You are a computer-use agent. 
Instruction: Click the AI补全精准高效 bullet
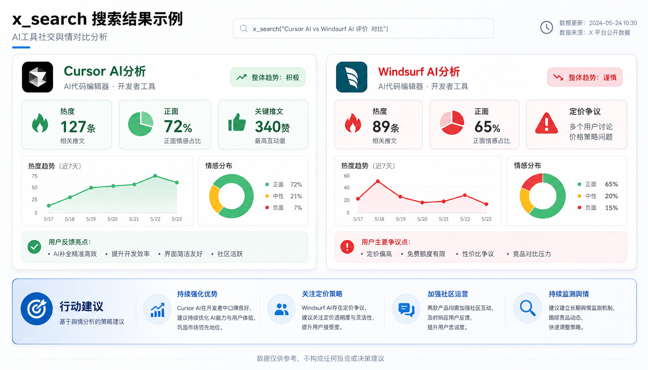(x=75, y=254)
